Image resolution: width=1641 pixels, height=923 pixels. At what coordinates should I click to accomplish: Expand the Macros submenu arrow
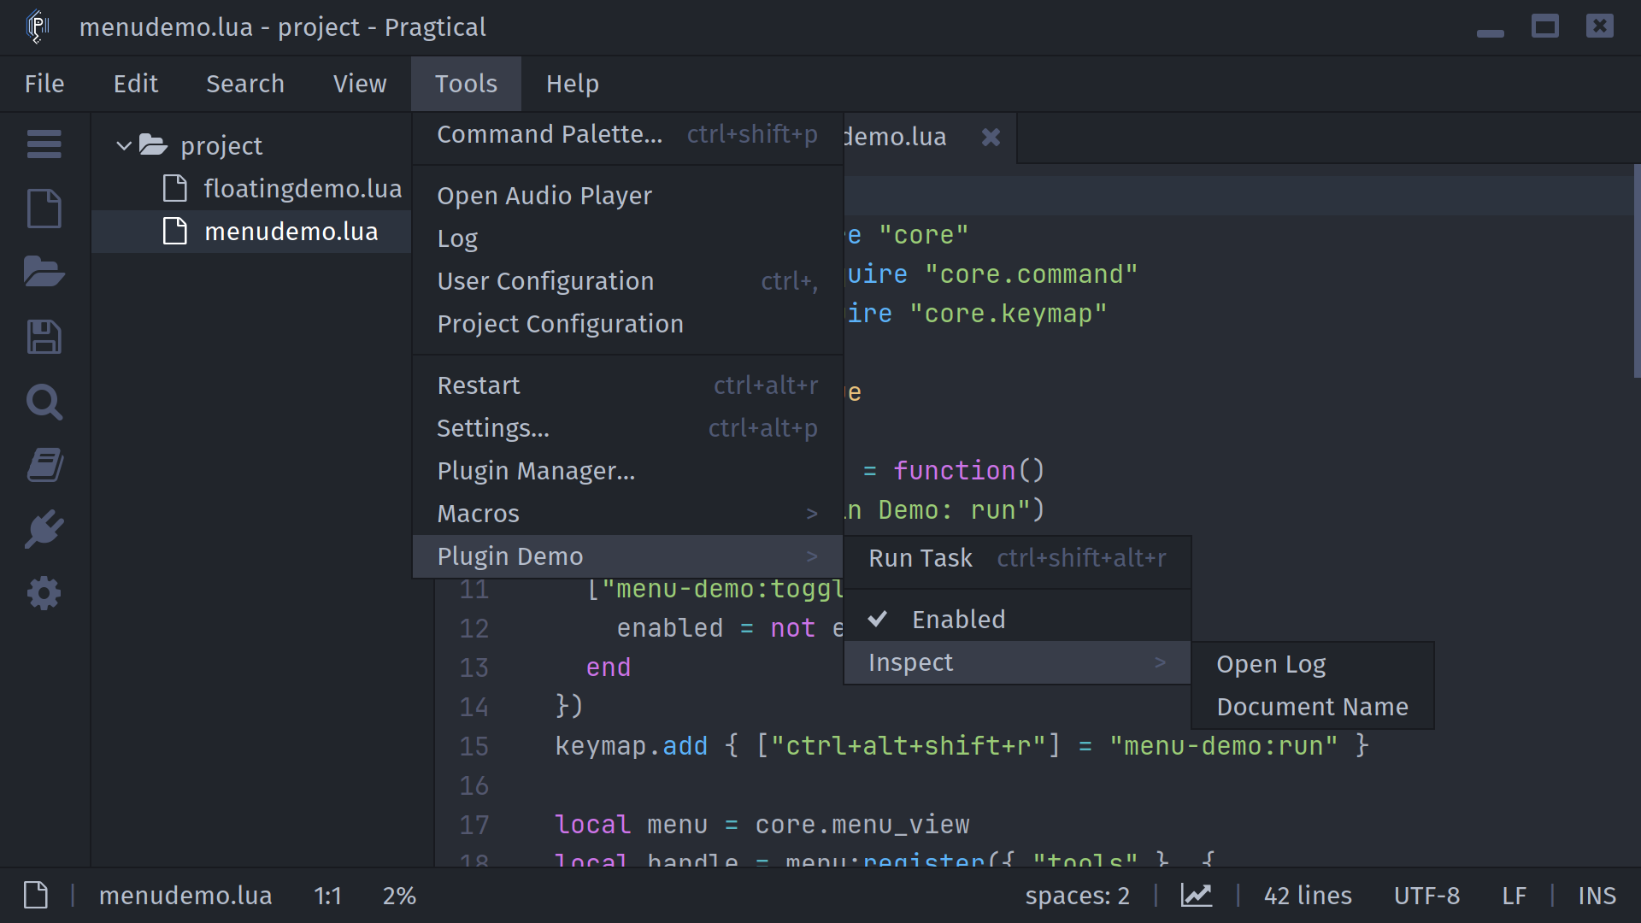tap(812, 514)
